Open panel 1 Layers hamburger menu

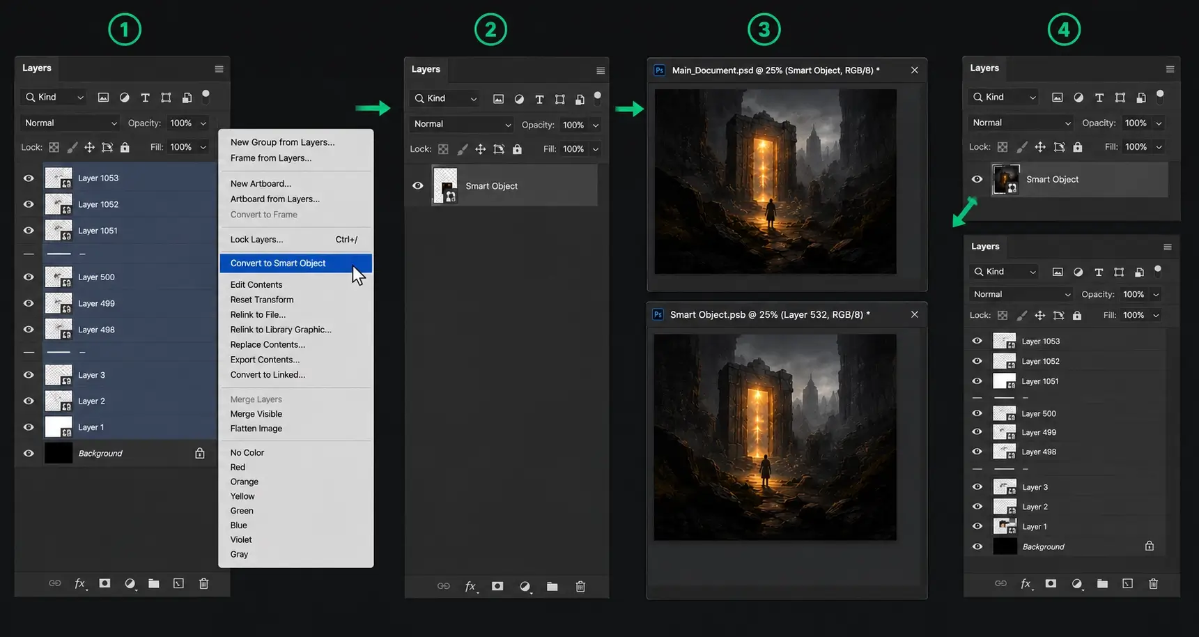pyautogui.click(x=219, y=69)
